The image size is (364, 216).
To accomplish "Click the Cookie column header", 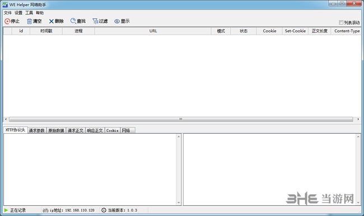I will [x=269, y=31].
